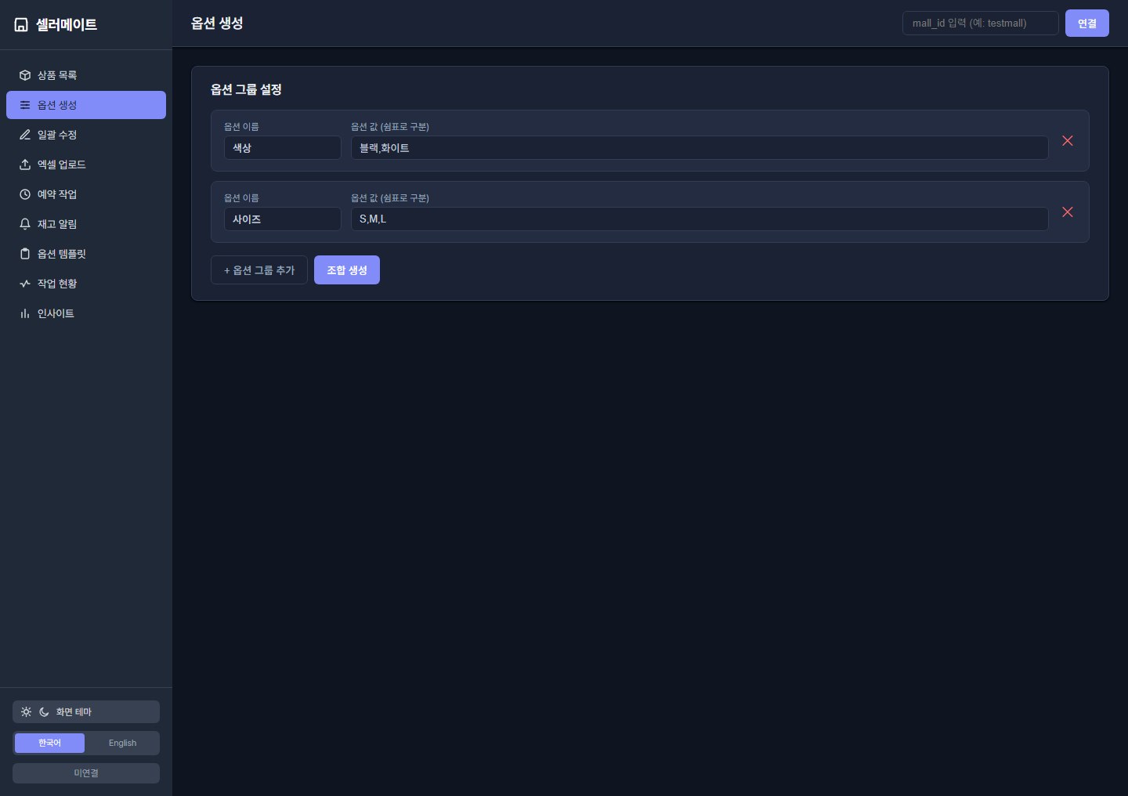Open the 엑셀 업로드 menu item

(x=86, y=165)
